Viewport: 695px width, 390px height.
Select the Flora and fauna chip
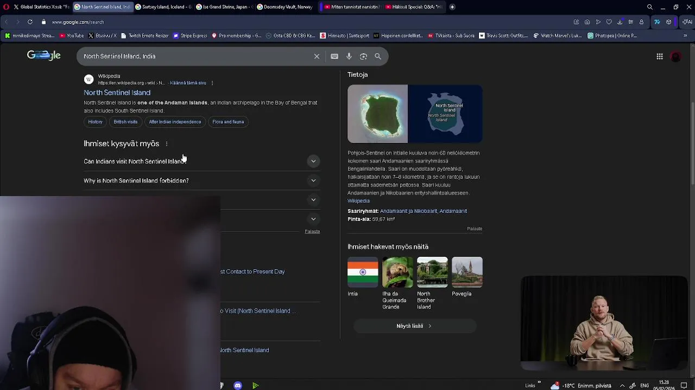[228, 122]
